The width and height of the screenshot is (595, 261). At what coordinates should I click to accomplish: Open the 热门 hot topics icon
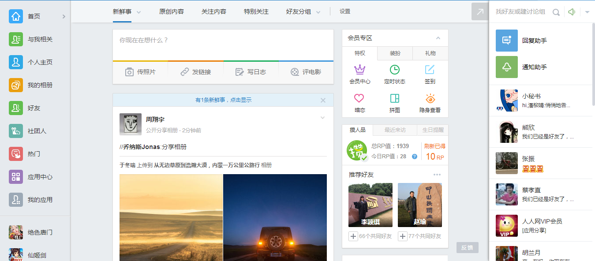tap(16, 154)
